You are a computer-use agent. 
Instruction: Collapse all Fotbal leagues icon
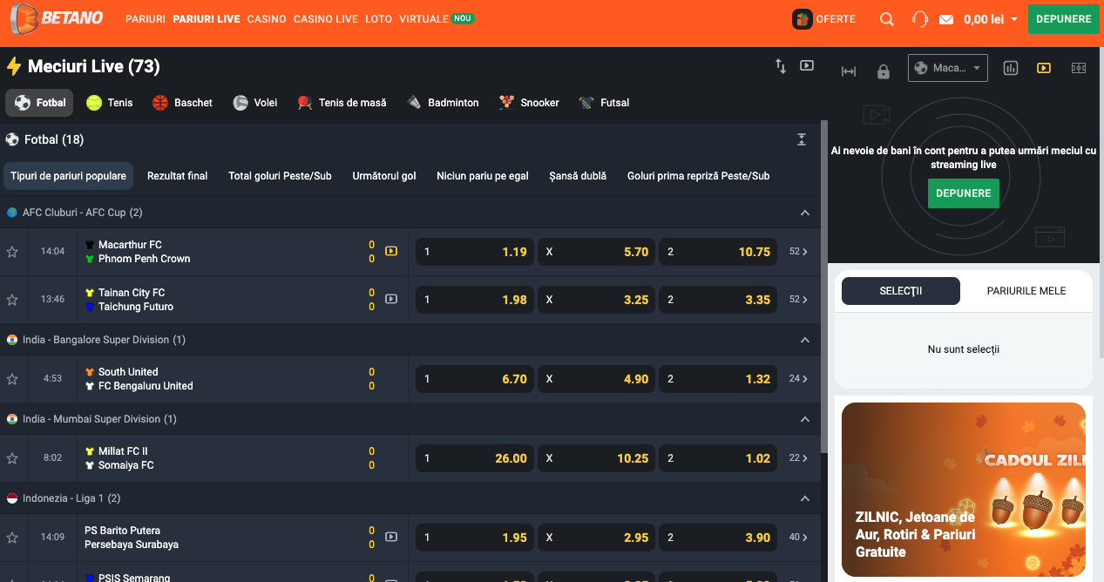coord(802,139)
